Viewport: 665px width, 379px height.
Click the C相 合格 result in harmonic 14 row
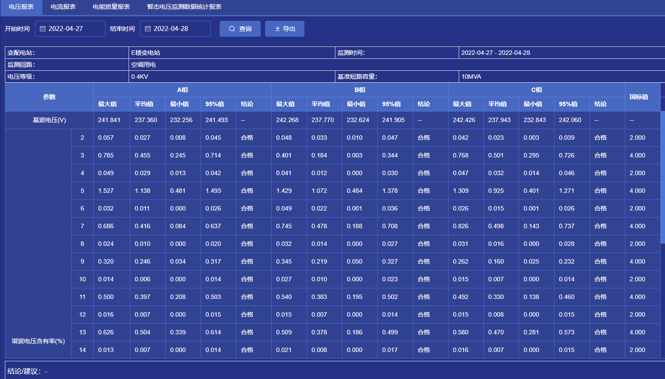[x=600, y=350]
